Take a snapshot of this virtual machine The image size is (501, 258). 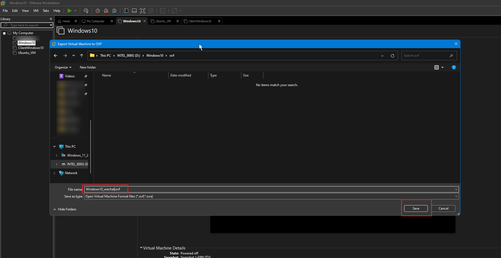tap(97, 11)
